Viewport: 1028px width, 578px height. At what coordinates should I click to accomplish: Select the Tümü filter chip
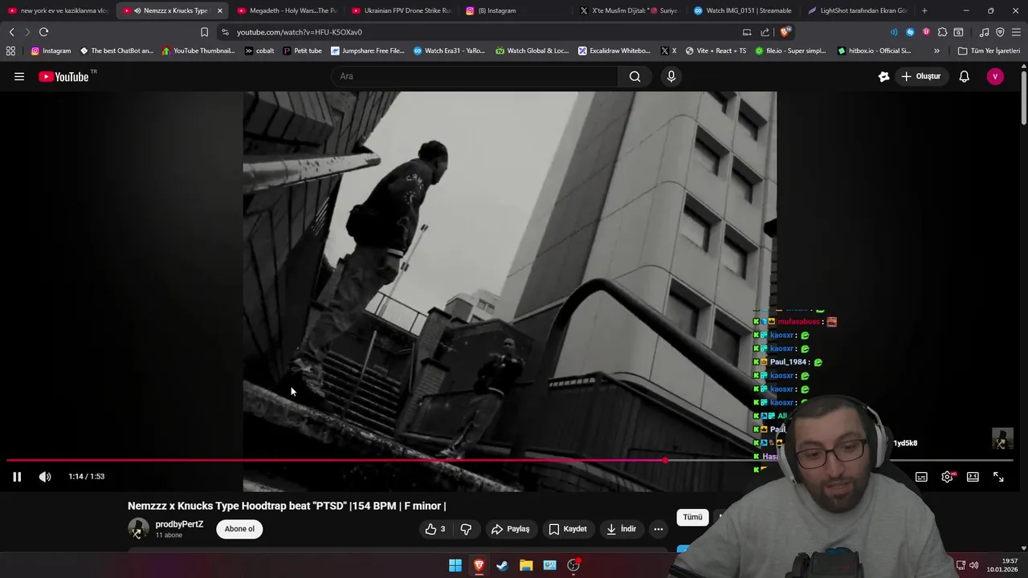coord(692,517)
